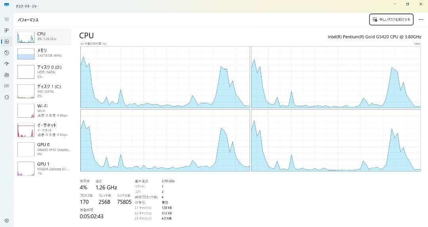
Task: Open the Services page icon
Action: [6, 97]
